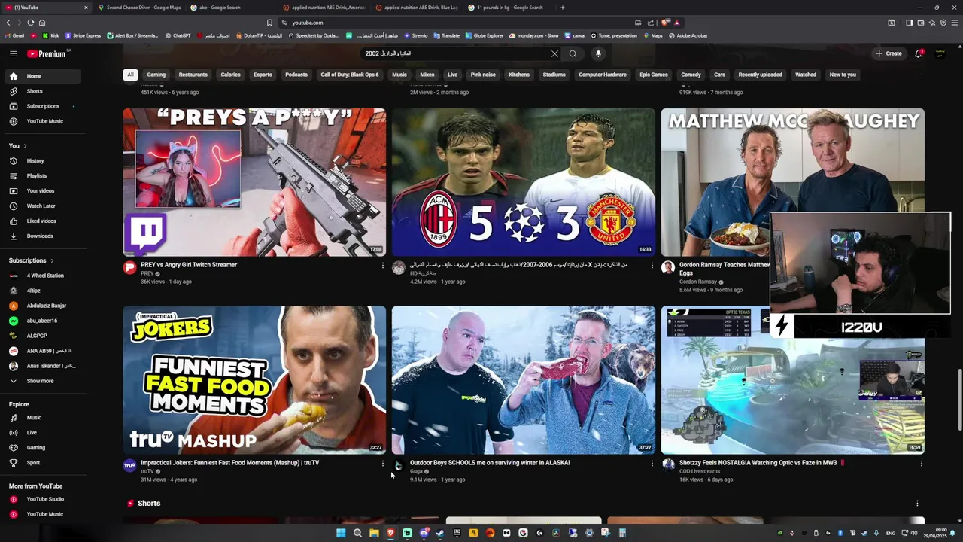The width and height of the screenshot is (963, 542).
Task: Open the abu_abeer16 subscription
Action: coord(41,321)
